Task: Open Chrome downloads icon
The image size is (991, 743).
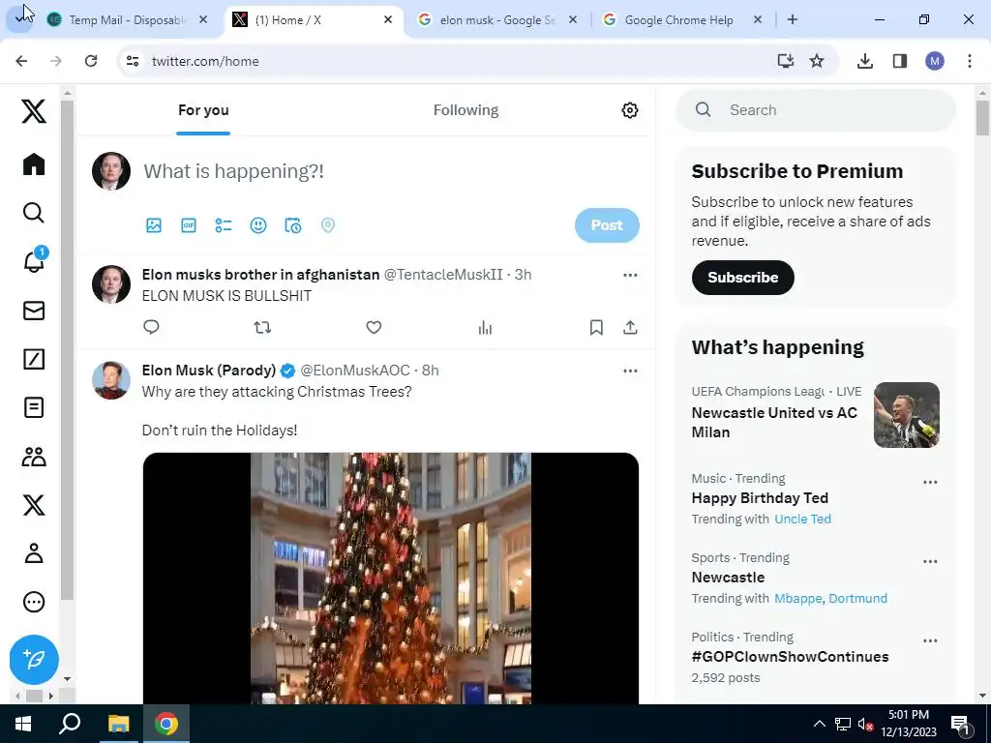Action: 864,61
